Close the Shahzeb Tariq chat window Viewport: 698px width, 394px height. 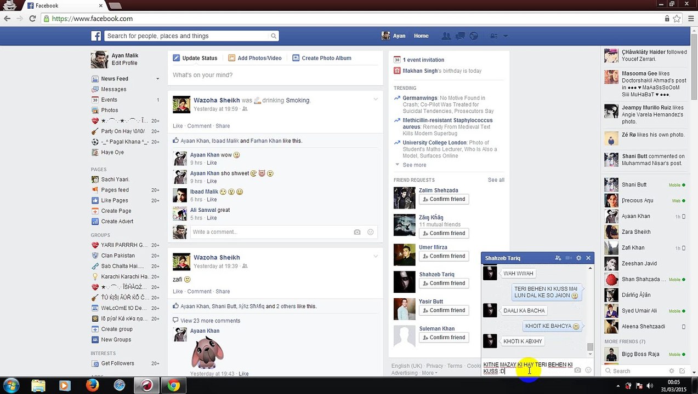(588, 258)
